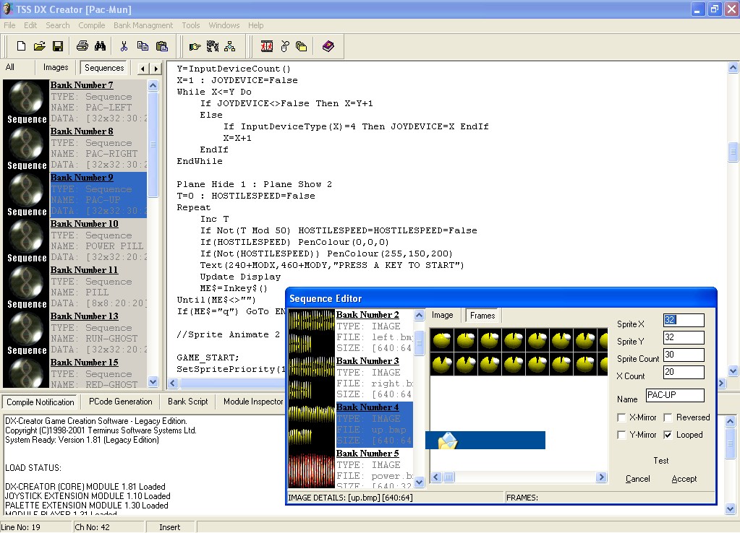Switch to the Images bank tab
The width and height of the screenshot is (740, 533).
[56, 67]
